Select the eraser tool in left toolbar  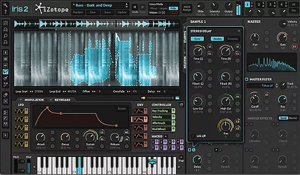[6, 95]
